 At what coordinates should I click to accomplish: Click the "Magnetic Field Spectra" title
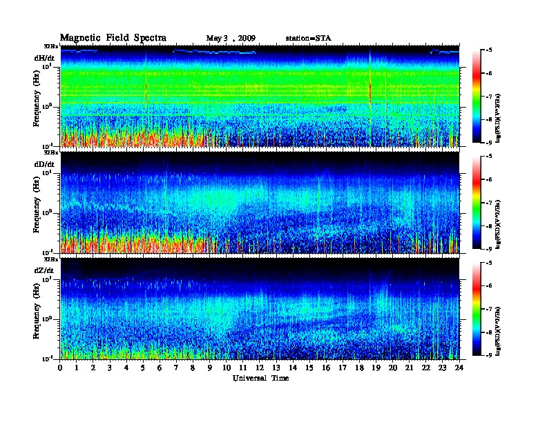point(113,38)
